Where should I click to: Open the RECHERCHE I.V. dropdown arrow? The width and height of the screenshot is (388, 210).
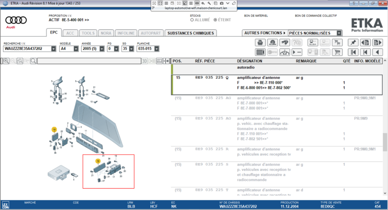53,49
